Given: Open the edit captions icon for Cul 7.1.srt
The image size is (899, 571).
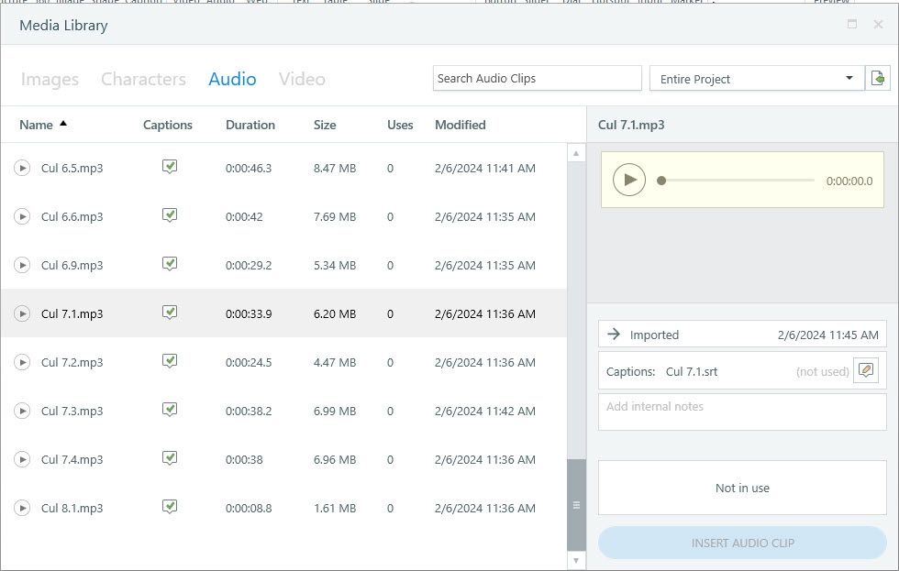Looking at the screenshot, I should [865, 371].
